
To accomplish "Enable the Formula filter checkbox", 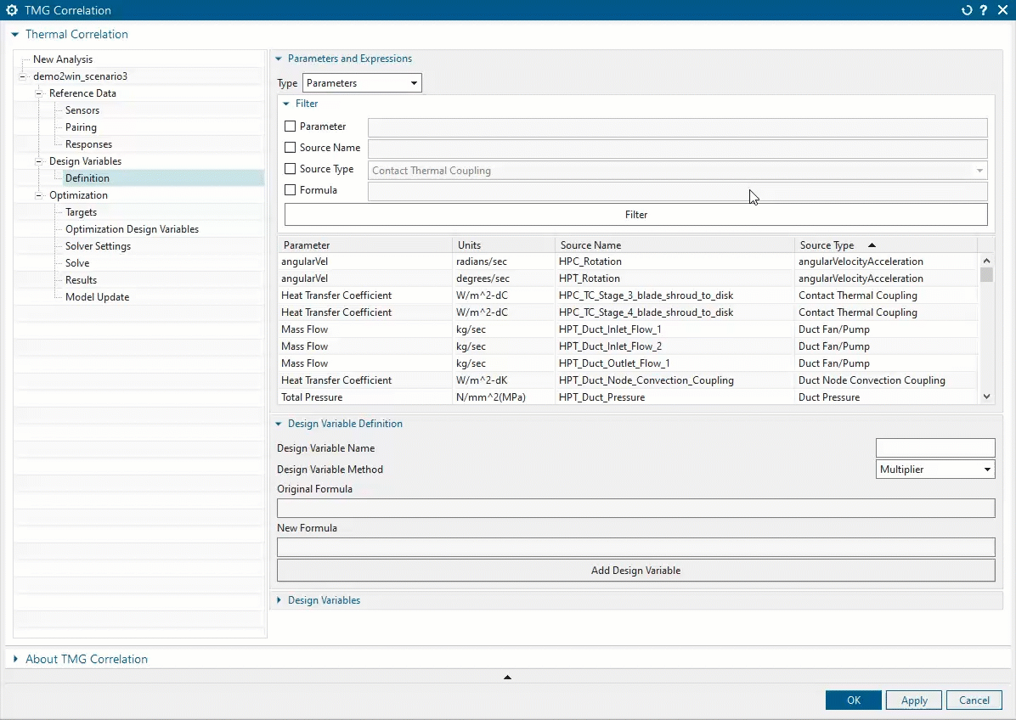I will 288,190.
